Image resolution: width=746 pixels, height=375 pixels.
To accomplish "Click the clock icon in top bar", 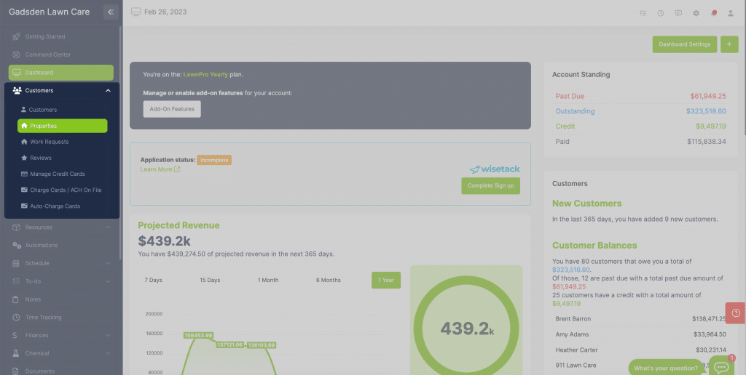I will (x=661, y=13).
